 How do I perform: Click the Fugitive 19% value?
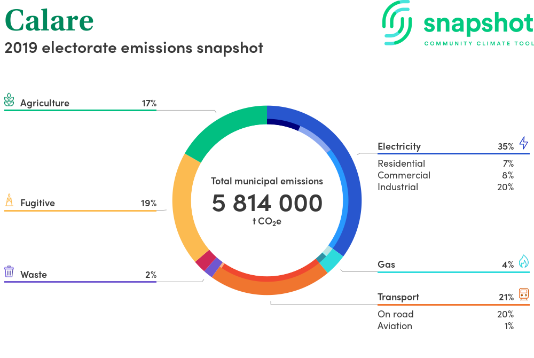(x=149, y=204)
